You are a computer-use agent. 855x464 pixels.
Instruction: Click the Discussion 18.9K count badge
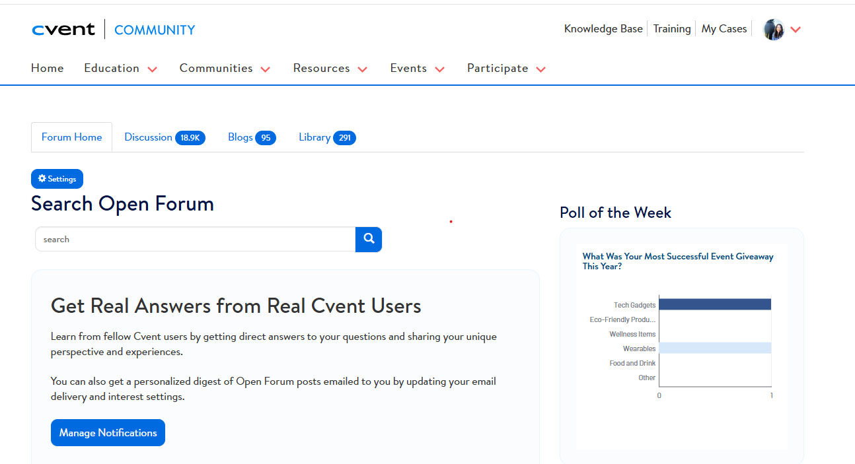click(190, 138)
